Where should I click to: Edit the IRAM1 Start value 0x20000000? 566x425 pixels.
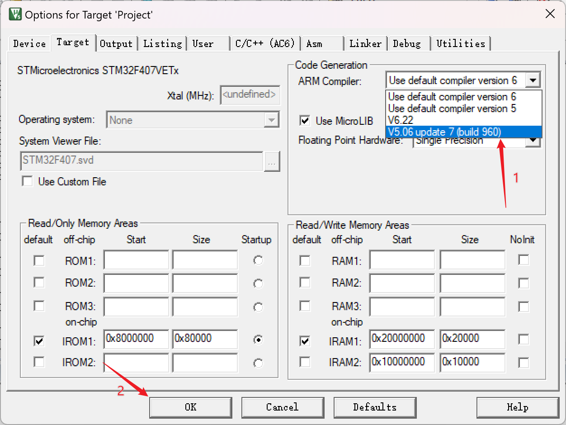tap(402, 340)
